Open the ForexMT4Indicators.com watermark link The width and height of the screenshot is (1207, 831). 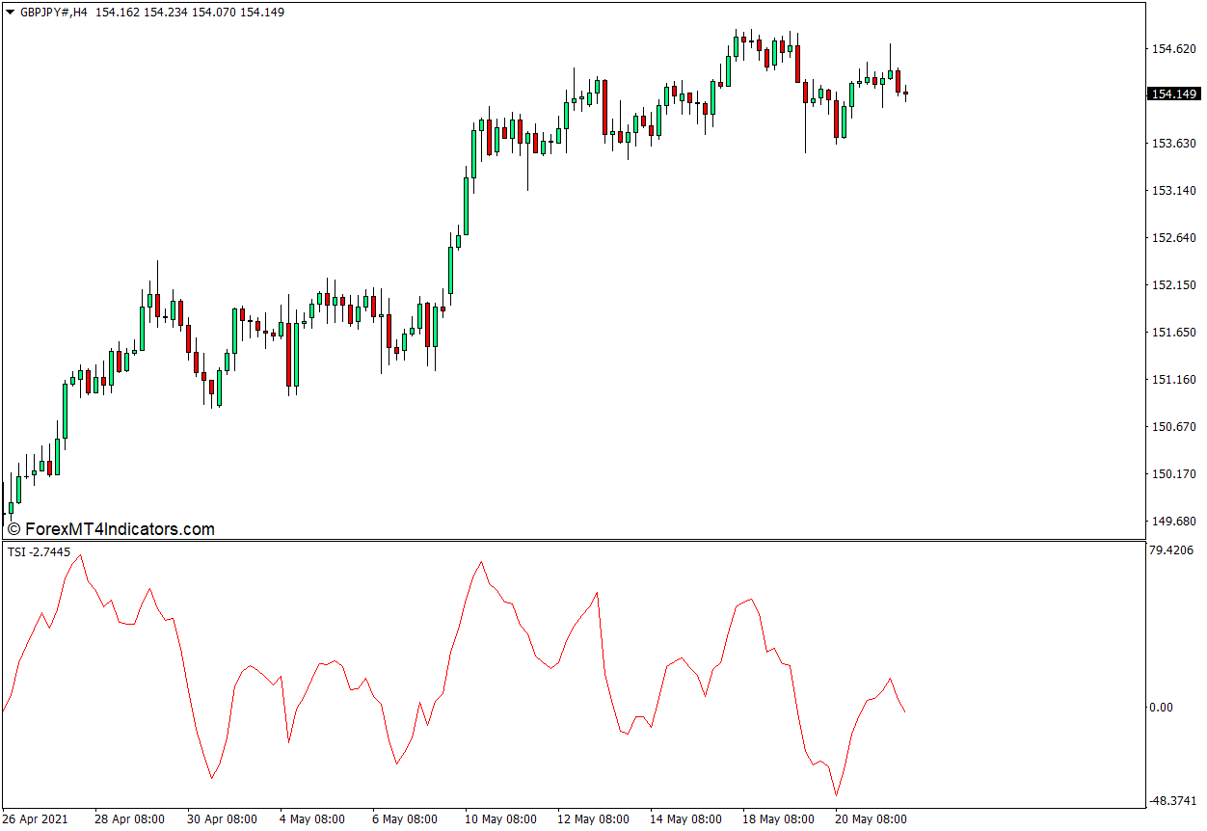pyautogui.click(x=111, y=529)
